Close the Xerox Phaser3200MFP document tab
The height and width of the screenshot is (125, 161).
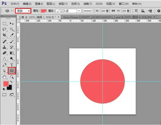pos(154,17)
